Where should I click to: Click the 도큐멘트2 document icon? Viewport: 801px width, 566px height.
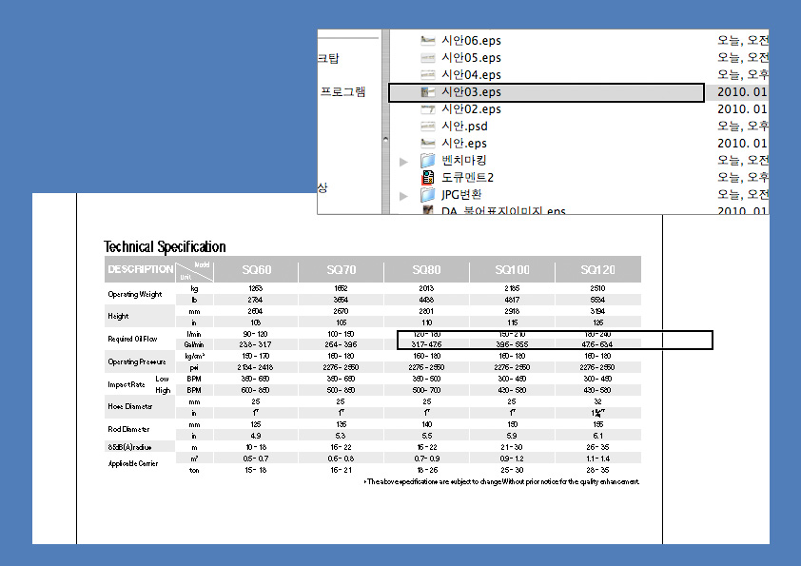pos(427,178)
